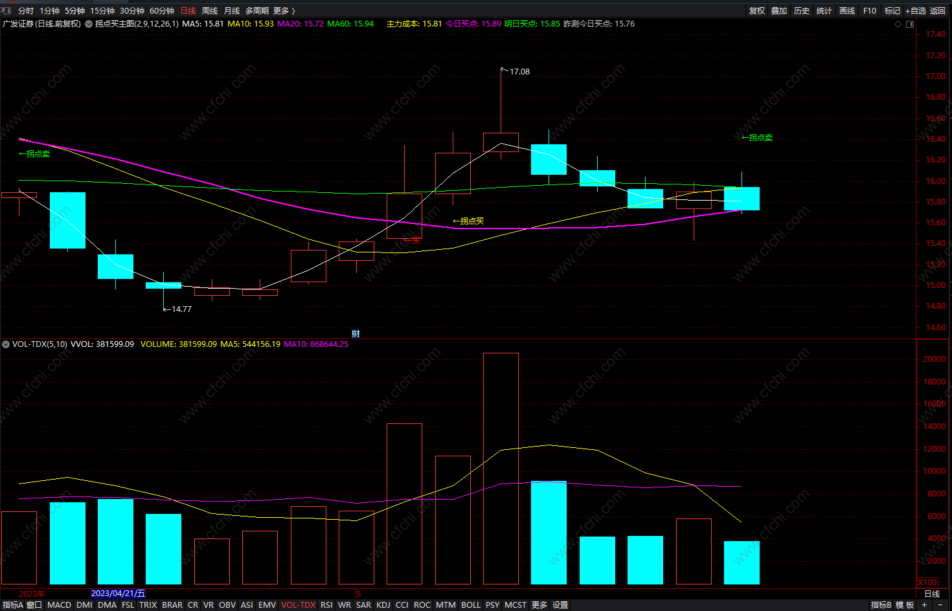Select the ROC indicator
The image size is (952, 611).
(422, 605)
